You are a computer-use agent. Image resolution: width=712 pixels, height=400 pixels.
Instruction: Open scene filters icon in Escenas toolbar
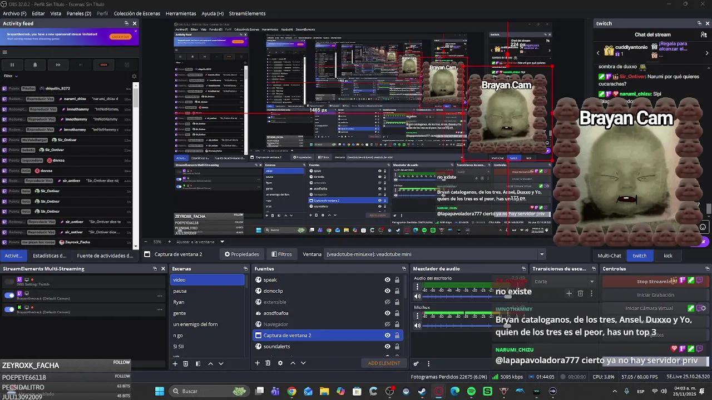click(x=197, y=363)
